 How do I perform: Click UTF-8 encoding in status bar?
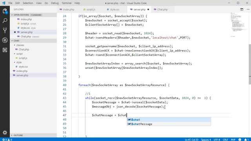coord(217,139)
